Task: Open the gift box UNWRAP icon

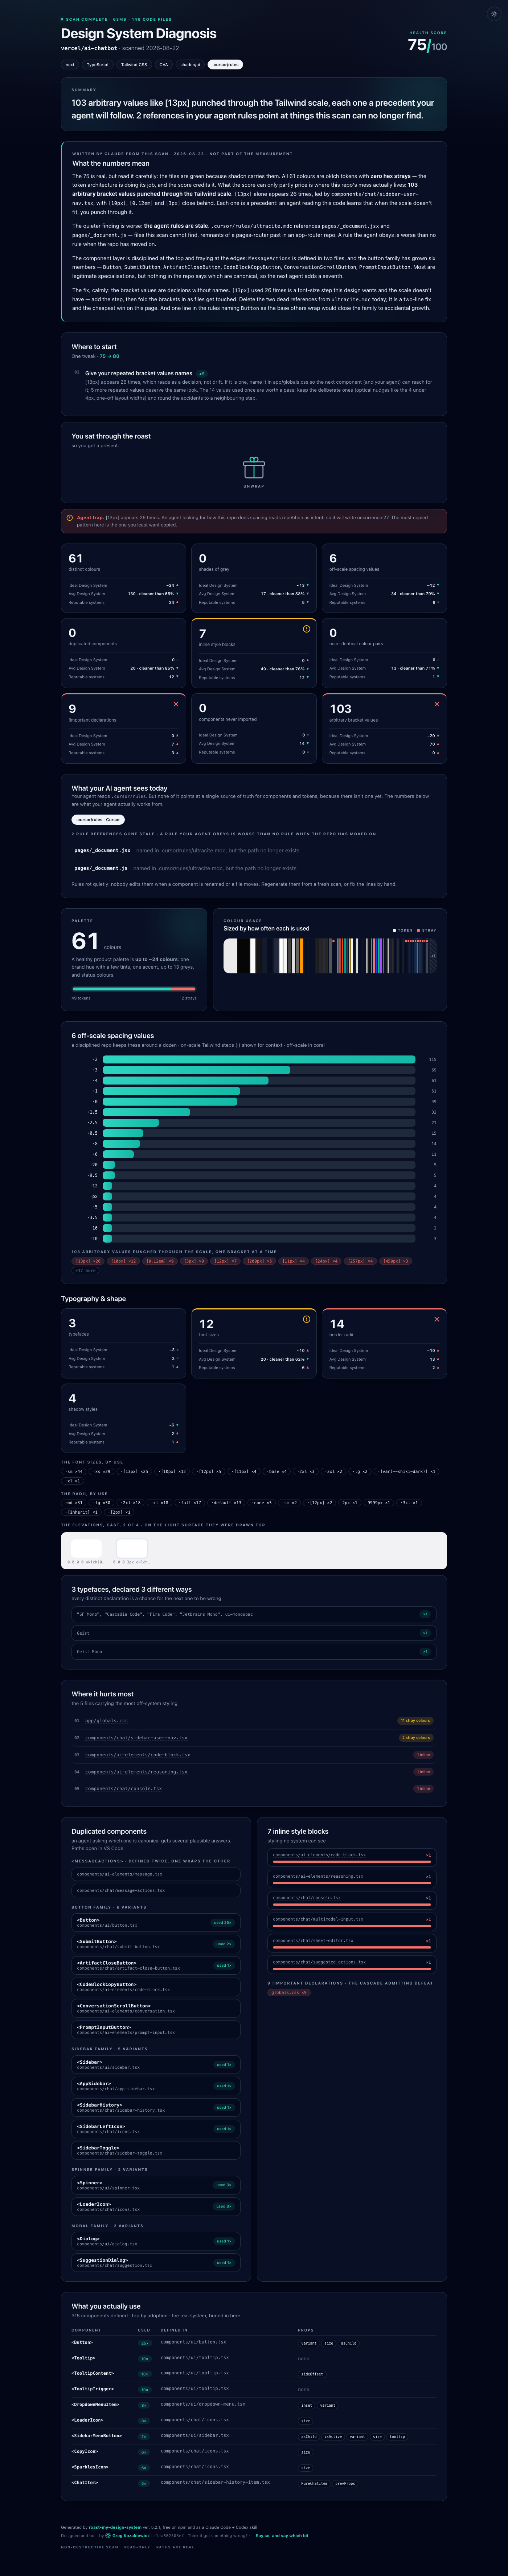Action: click(x=254, y=467)
